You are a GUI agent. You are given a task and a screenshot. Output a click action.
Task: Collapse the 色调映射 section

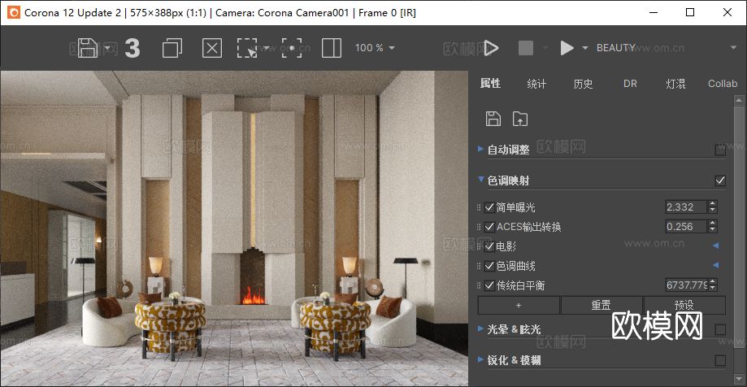481,180
